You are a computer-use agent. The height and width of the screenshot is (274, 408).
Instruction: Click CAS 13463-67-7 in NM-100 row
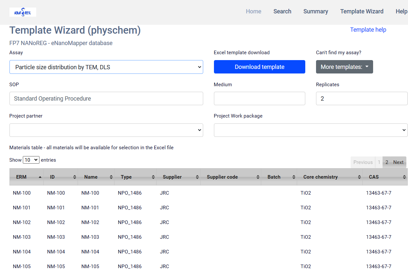click(379, 193)
